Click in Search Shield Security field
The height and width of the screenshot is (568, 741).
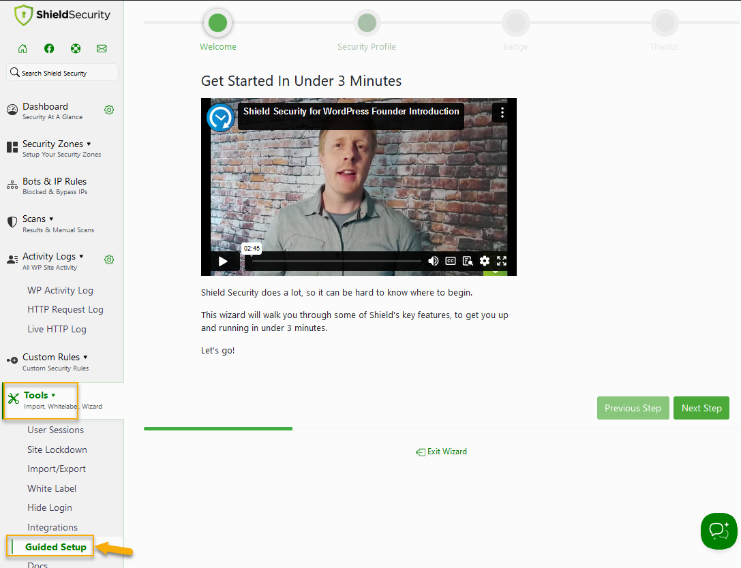tap(62, 73)
